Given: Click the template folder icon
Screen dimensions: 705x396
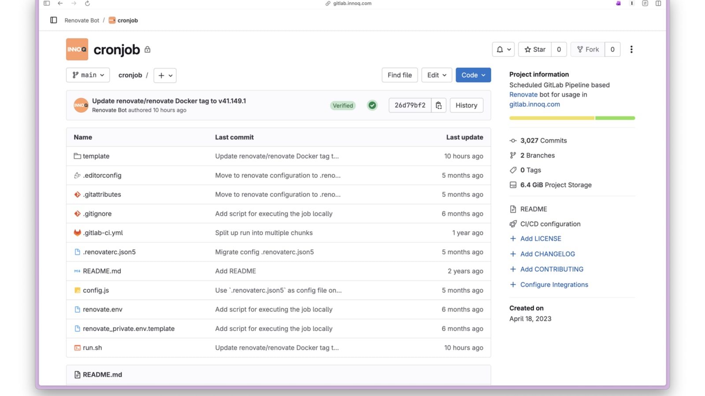Looking at the screenshot, I should 77,156.
